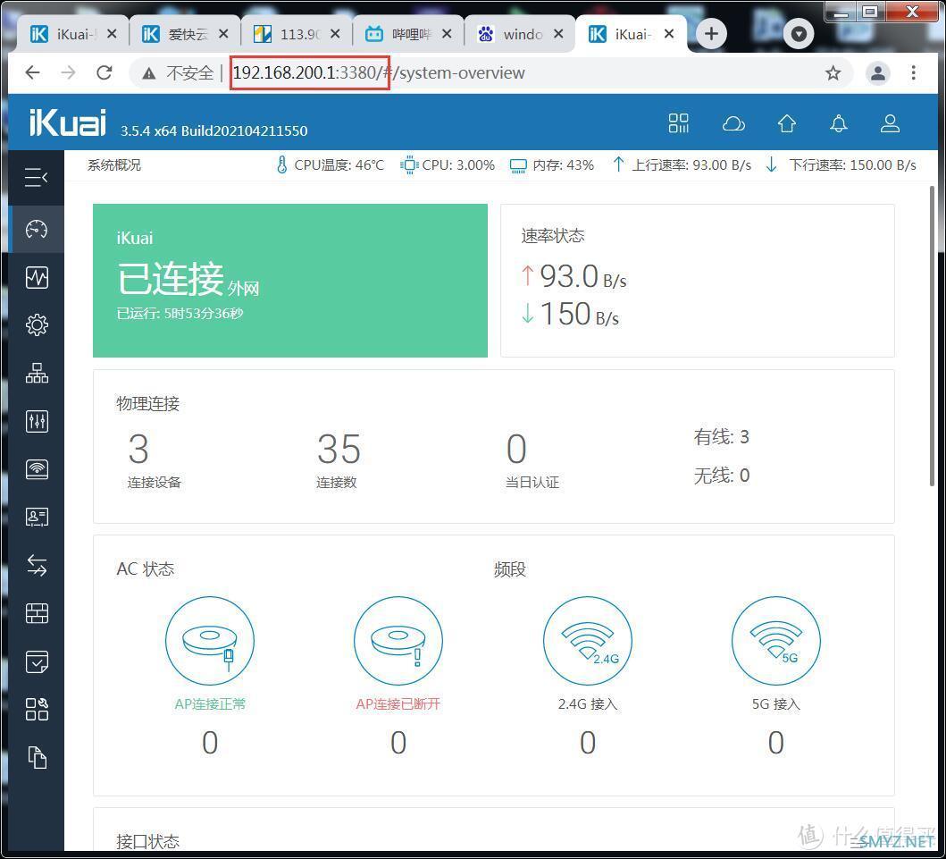Switch to the windo Baidu tab
Viewport: 946px width, 859px height.
tap(520, 34)
